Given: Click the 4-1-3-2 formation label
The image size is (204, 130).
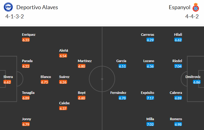Looking at the screenshot, I should point(15,16).
